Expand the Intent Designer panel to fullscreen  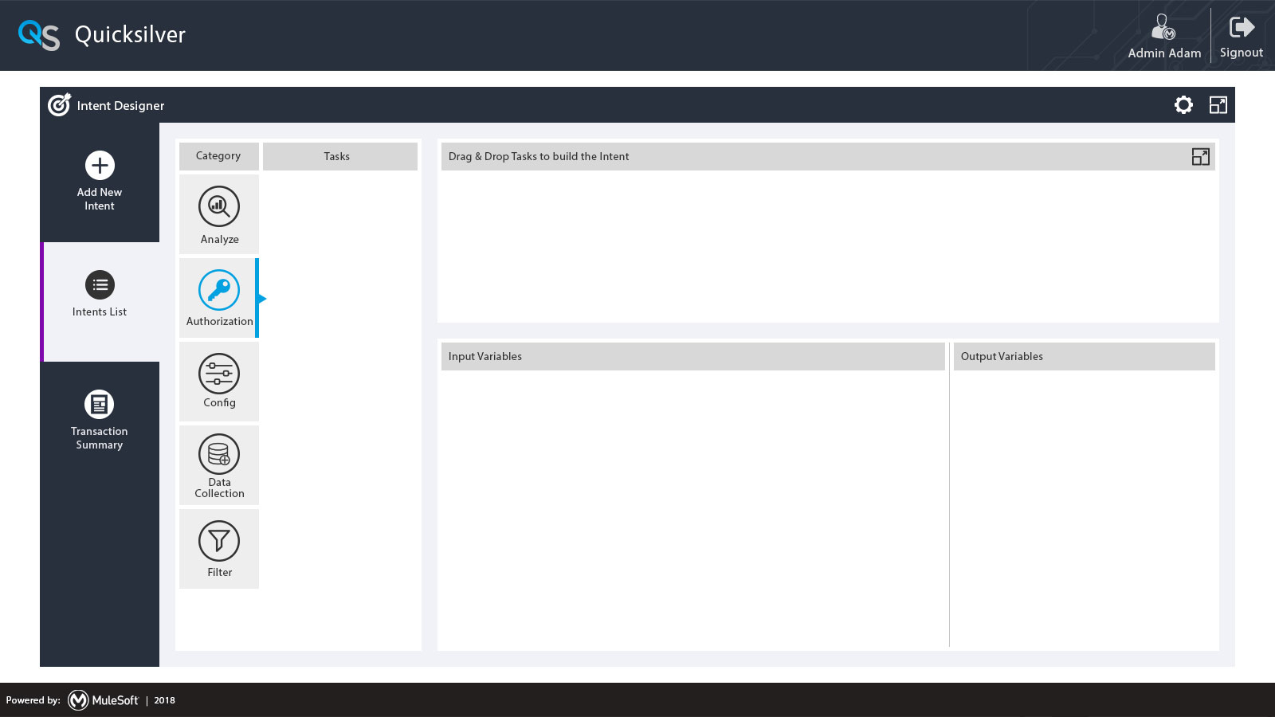point(1218,105)
